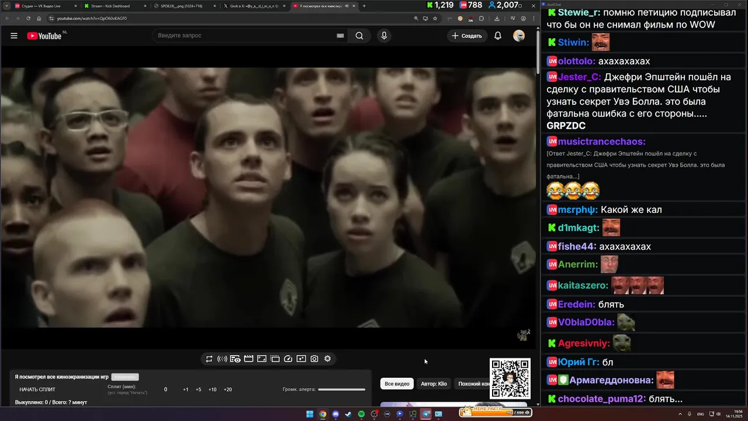Add +5 minutes to split

pos(199,389)
